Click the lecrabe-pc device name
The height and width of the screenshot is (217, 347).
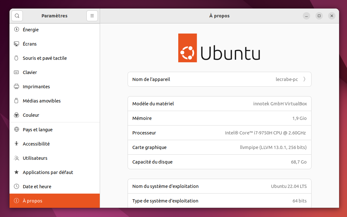point(287,79)
